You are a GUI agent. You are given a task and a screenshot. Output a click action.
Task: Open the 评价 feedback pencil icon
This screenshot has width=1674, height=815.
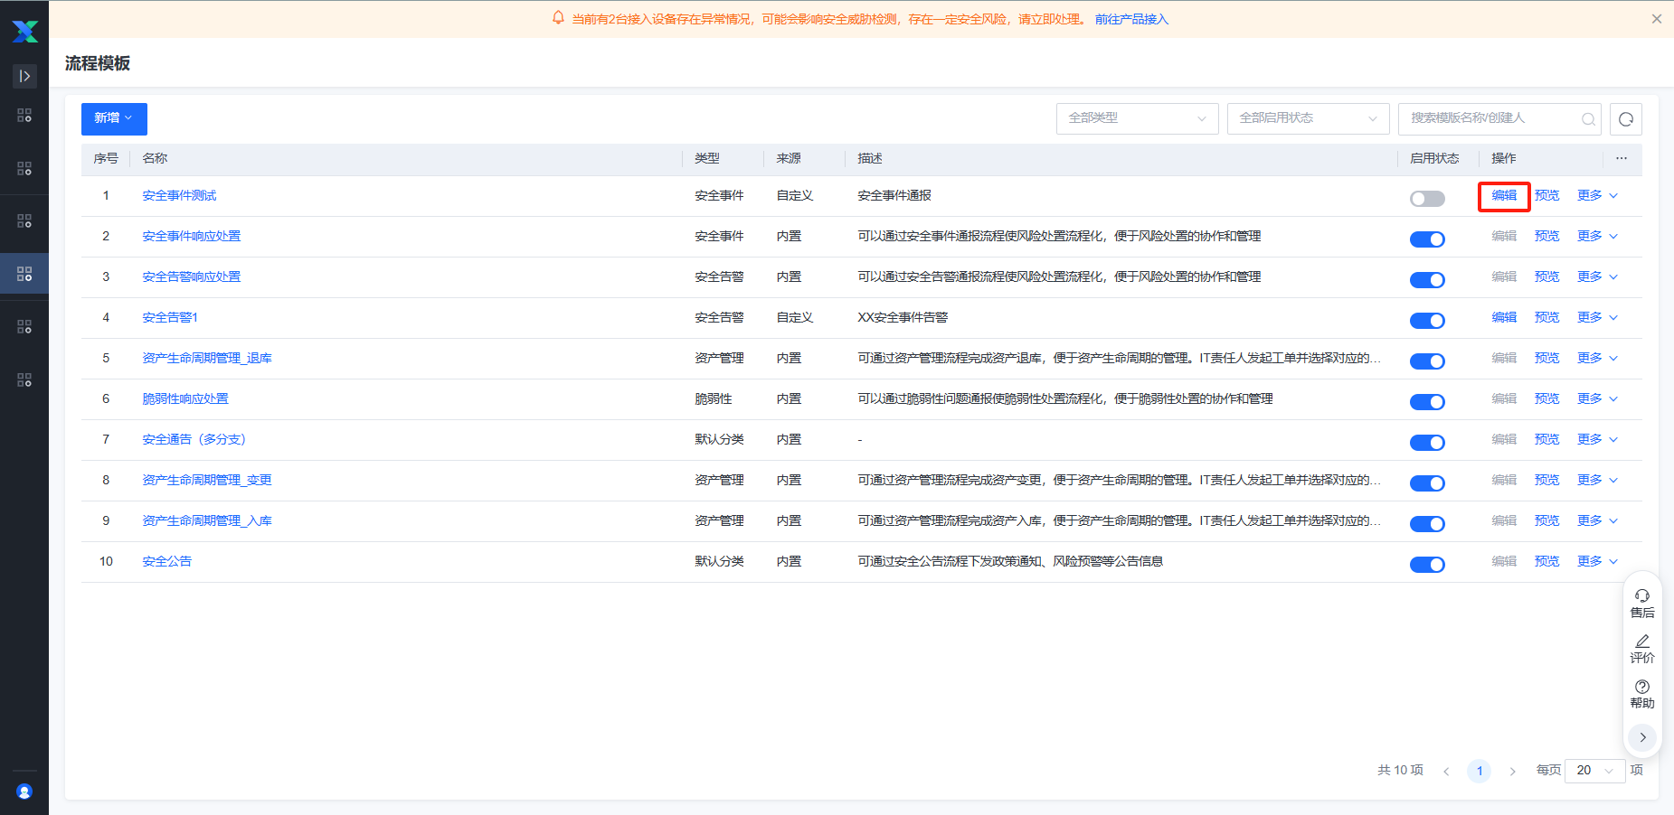(1641, 642)
